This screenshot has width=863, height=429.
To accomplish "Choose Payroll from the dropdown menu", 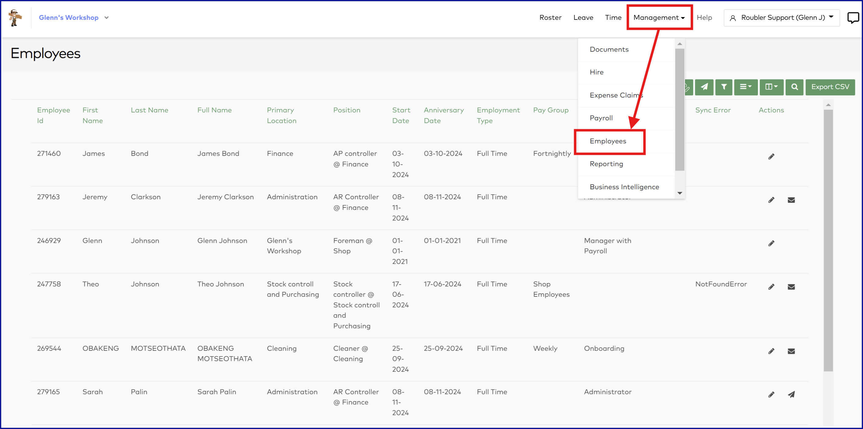I will pyautogui.click(x=601, y=118).
